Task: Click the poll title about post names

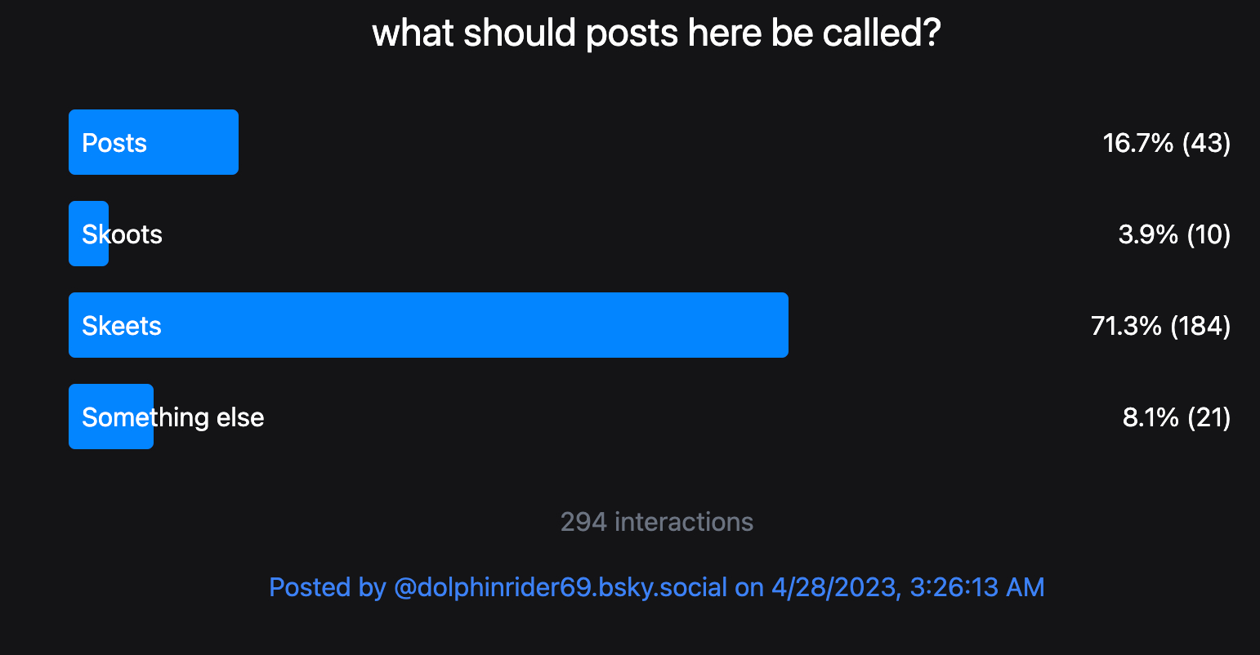Action: point(656,33)
